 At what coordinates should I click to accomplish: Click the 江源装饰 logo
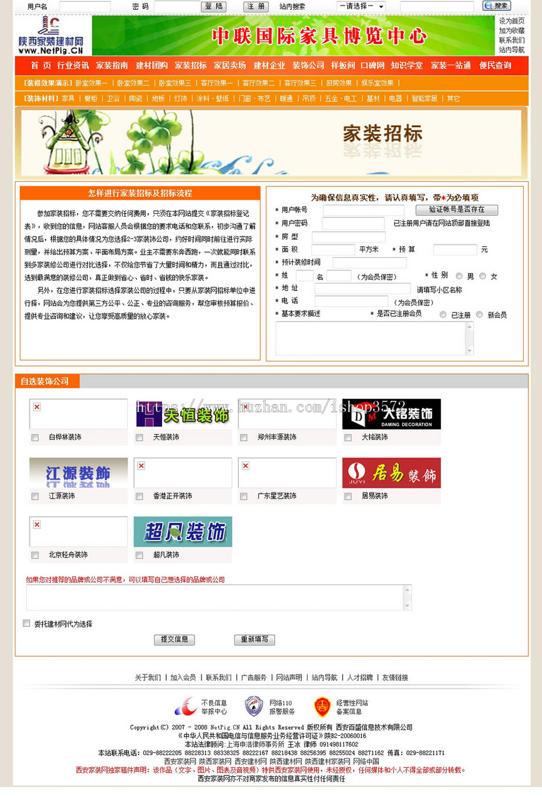(x=78, y=473)
